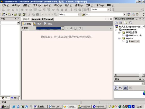This screenshot has width=145, height=109.
Task: Click the 开始 Start button
Action: click(5, 107)
